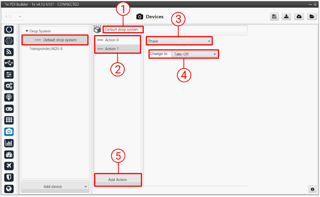Click the Default drop system name field
Image resolution: width=320 pixels, height=197 pixels.
click(x=175, y=29)
